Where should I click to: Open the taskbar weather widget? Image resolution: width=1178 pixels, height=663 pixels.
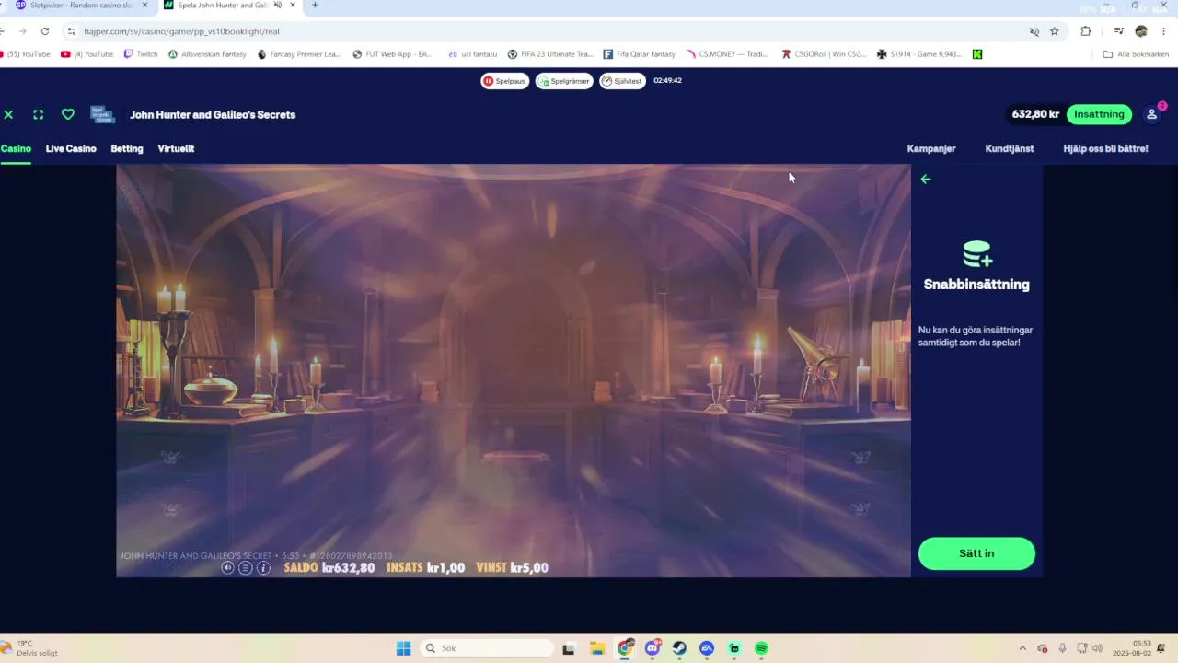(30, 648)
